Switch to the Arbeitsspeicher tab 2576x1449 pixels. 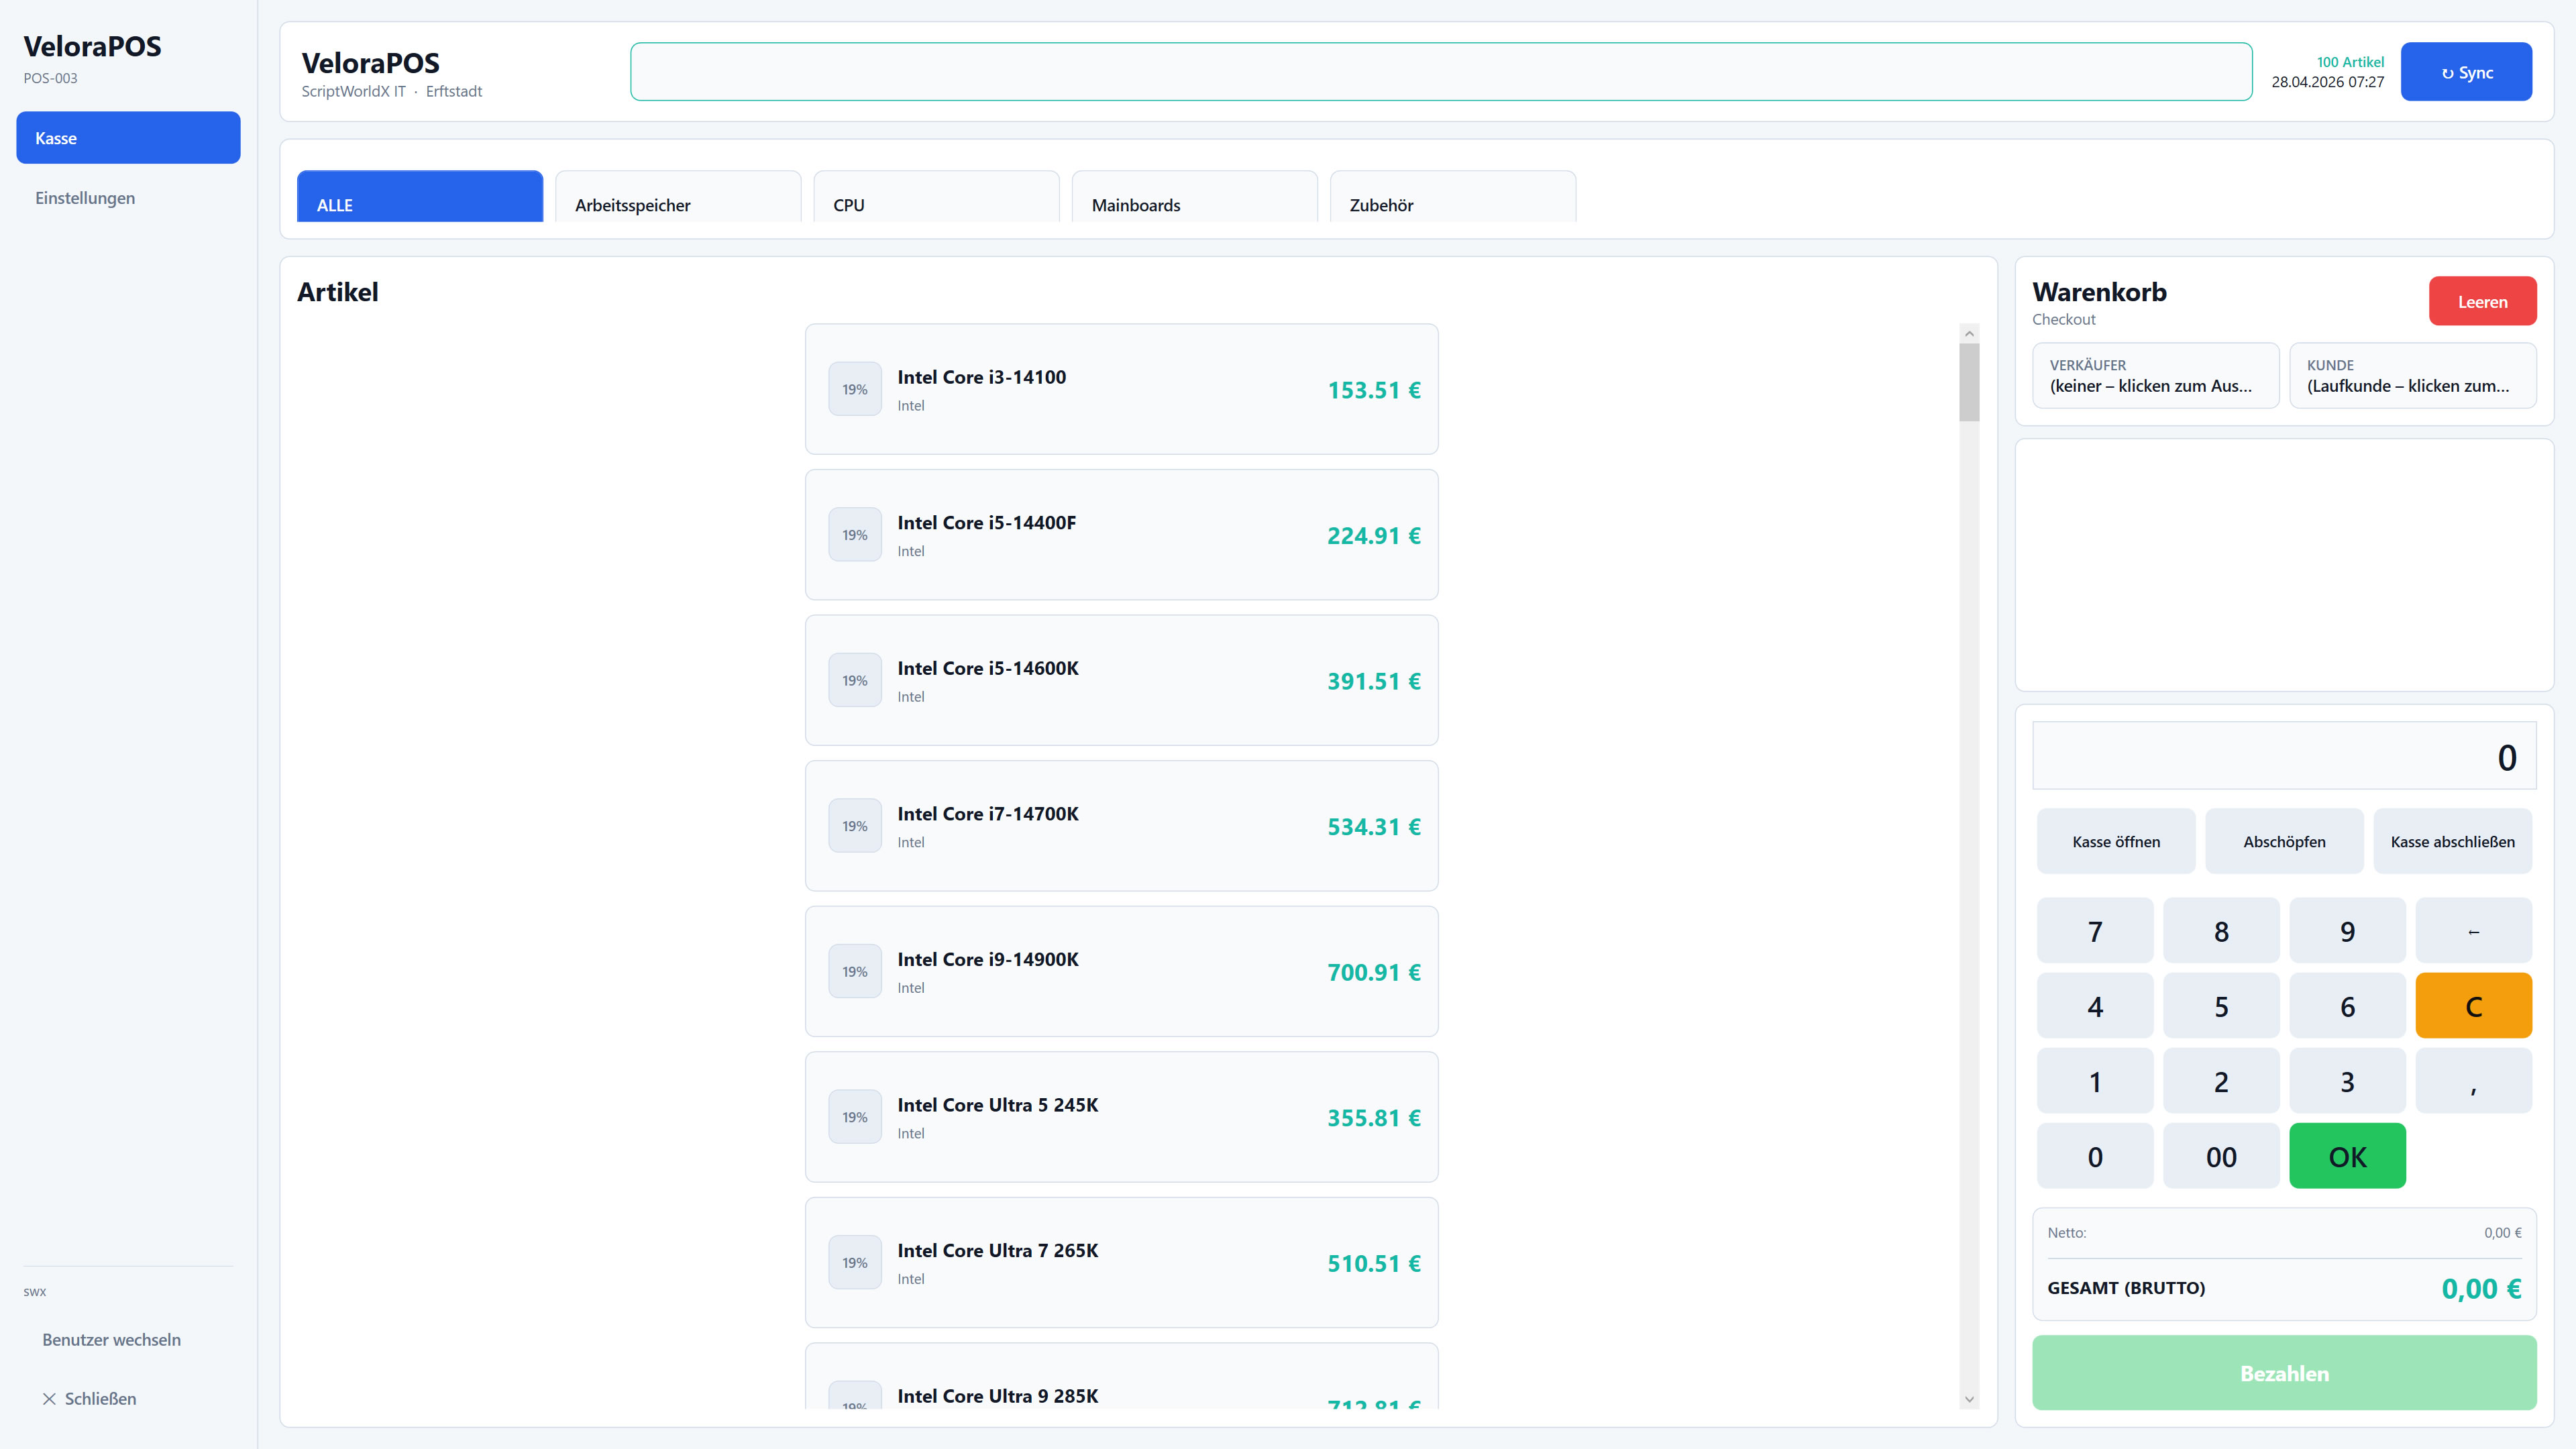(678, 197)
